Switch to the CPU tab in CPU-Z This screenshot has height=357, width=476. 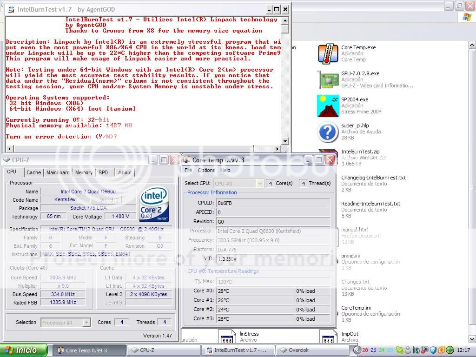coord(12,172)
